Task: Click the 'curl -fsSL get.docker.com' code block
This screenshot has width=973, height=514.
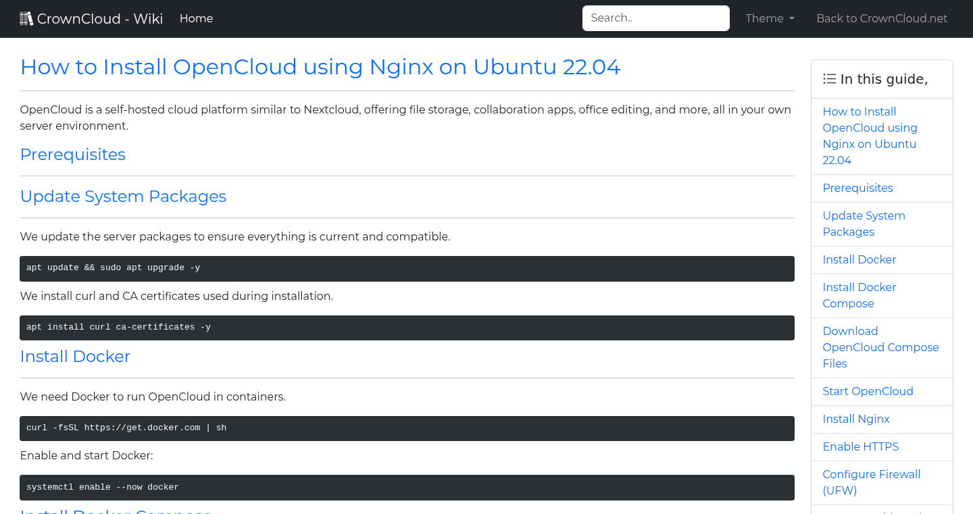Action: click(x=405, y=428)
